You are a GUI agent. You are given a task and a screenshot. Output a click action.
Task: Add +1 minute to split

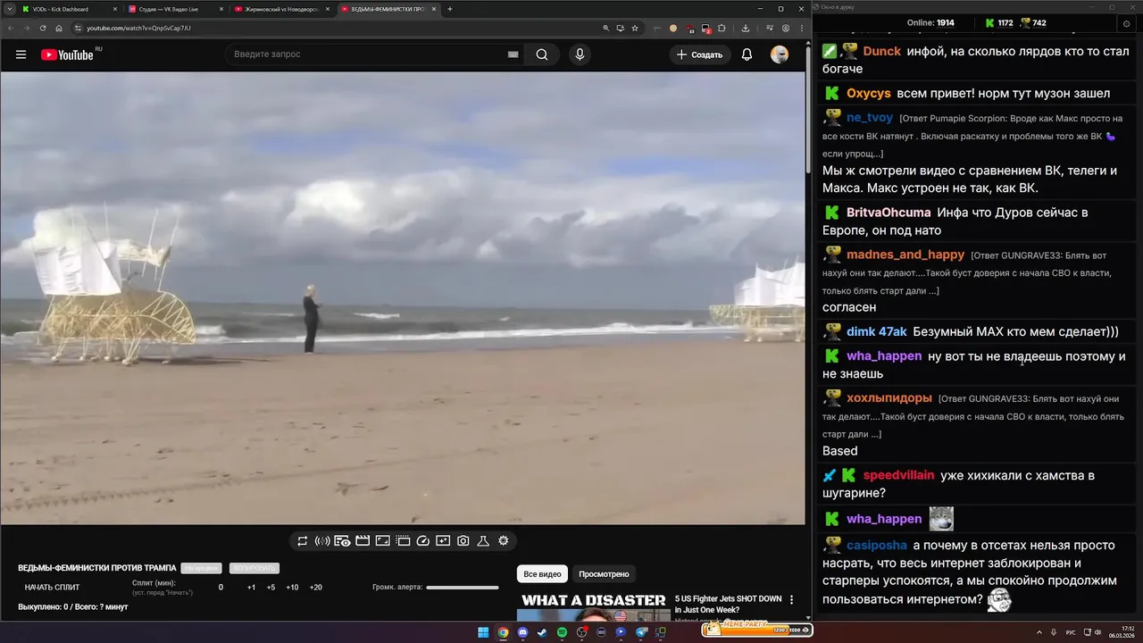click(251, 588)
